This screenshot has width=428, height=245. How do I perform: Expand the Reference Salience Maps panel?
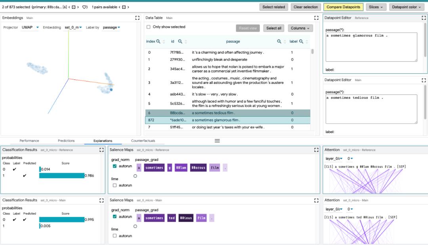(x=316, y=150)
